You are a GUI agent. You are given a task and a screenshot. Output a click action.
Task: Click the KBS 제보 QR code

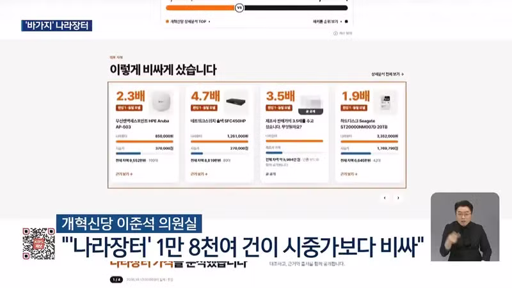click(x=38, y=244)
